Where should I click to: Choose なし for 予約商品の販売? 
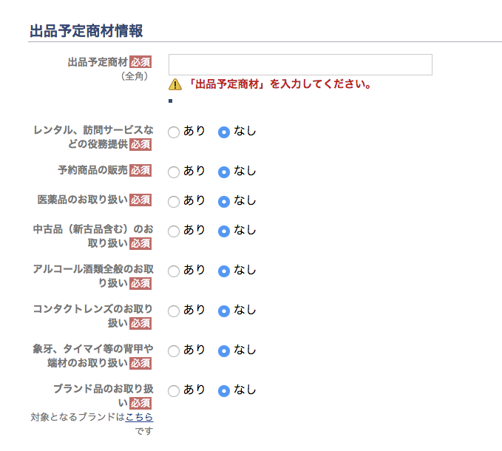[224, 172]
